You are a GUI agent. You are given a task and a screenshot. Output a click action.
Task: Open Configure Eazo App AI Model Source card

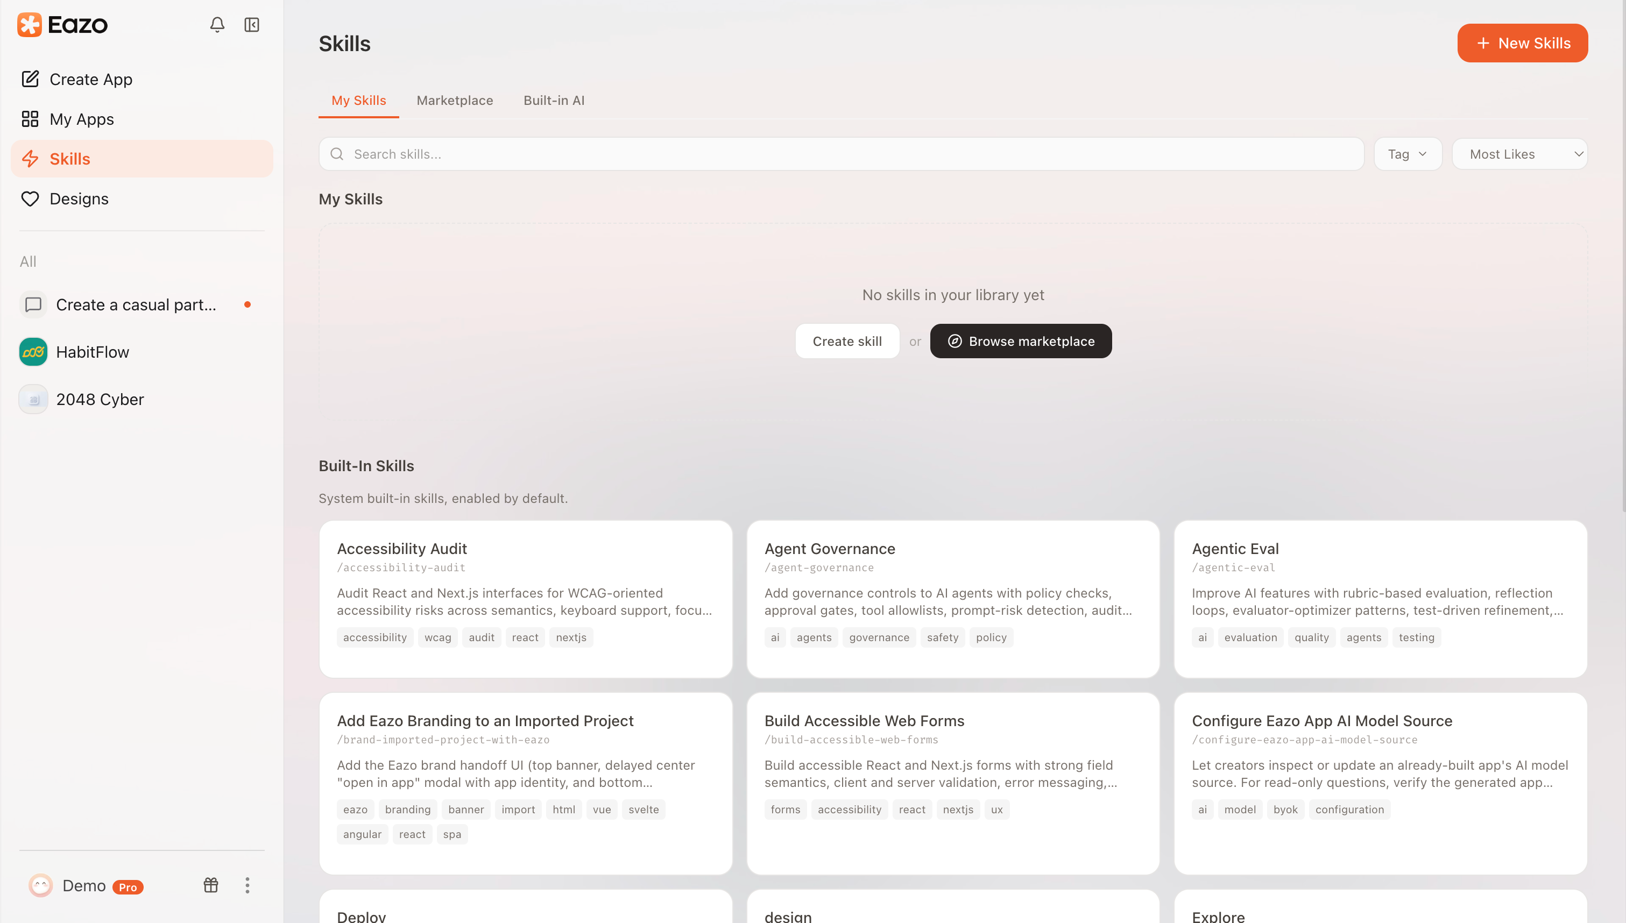pos(1380,784)
